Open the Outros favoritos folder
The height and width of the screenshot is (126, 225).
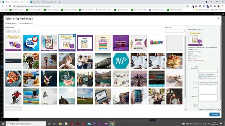pyautogui.click(x=202, y=10)
